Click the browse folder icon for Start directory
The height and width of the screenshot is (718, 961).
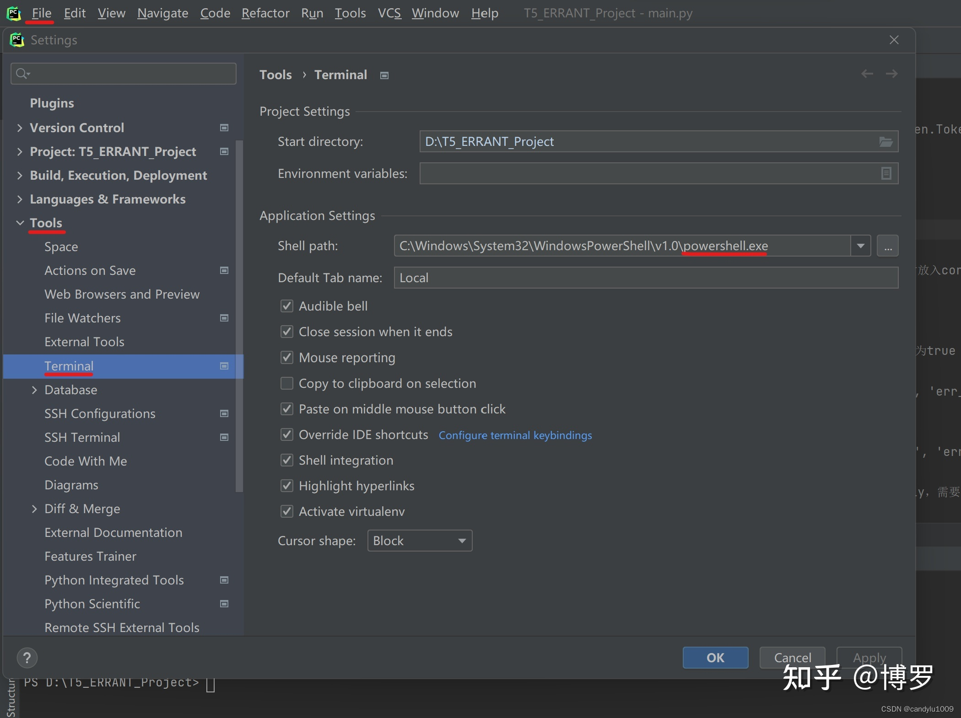pos(885,142)
